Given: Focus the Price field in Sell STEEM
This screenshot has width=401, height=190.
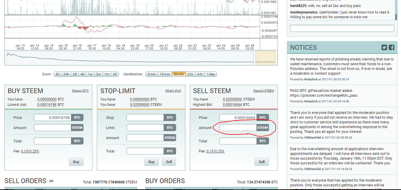Looking at the screenshot, I should click(238, 117).
